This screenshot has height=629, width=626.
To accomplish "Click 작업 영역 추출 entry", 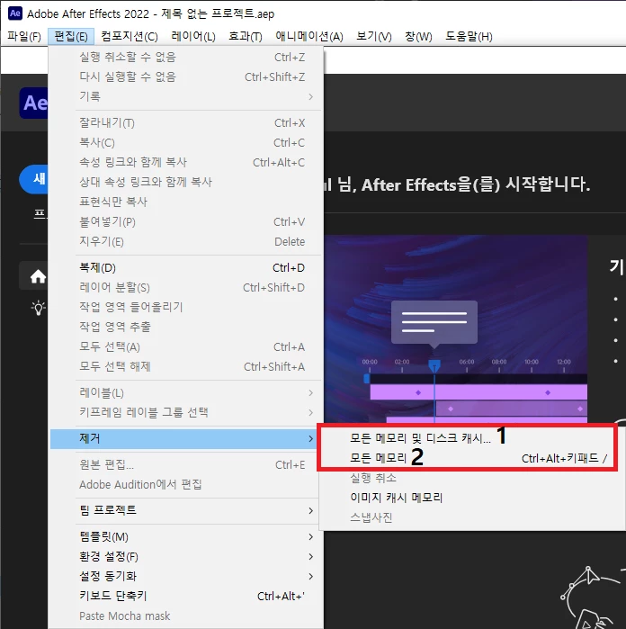I will [185, 327].
